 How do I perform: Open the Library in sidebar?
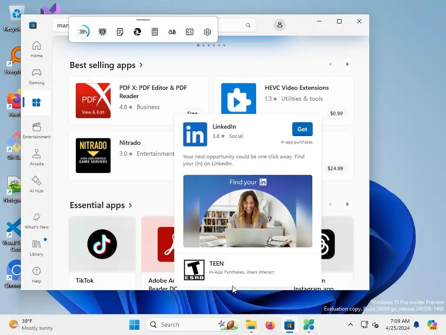(x=37, y=248)
